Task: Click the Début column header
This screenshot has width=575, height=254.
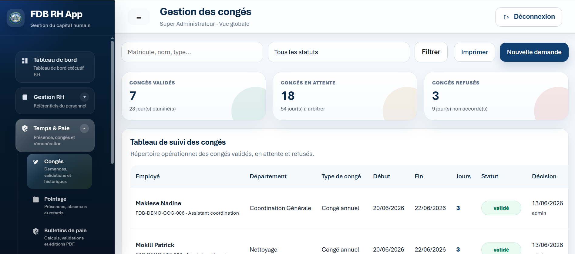Action: click(382, 176)
